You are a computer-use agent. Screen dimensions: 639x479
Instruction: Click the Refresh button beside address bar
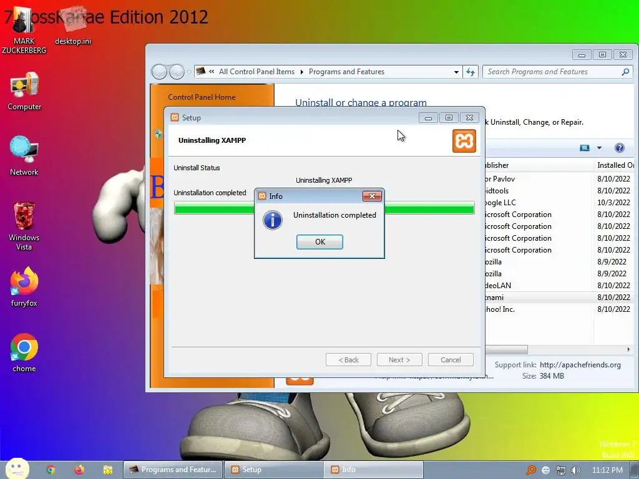(471, 72)
